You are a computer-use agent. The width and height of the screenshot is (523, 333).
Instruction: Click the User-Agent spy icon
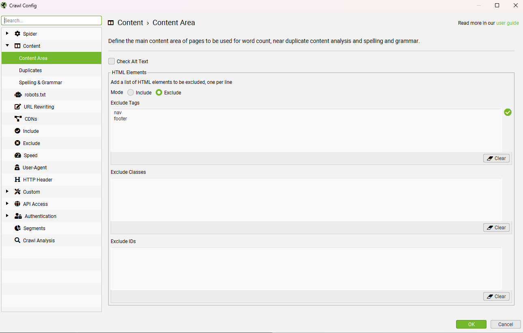17,168
